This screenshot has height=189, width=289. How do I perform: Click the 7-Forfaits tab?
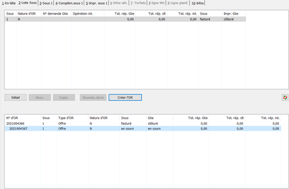[x=138, y=3]
